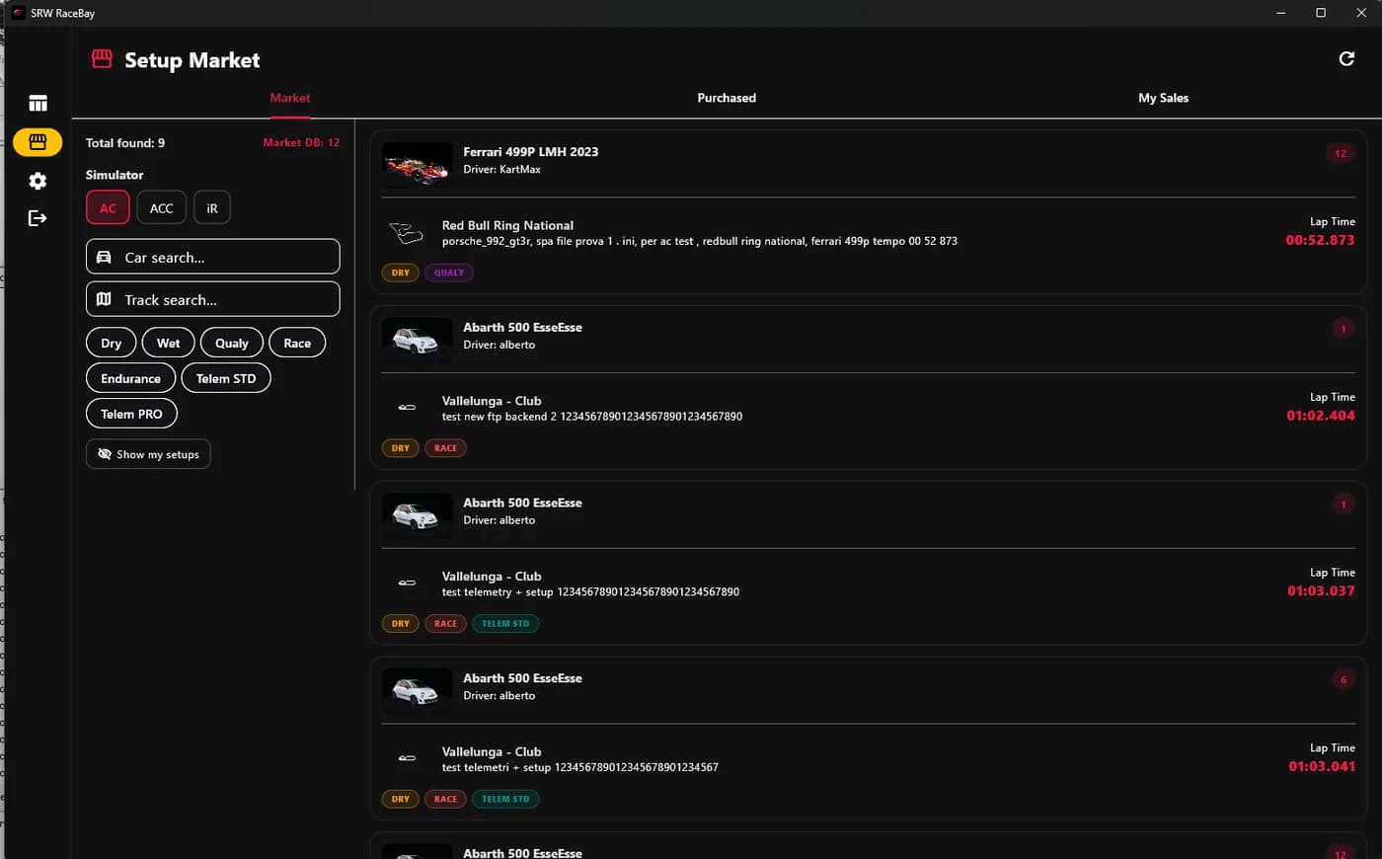Click the red badge 12 on Ferrari 499P card
1382x859 pixels.
tap(1341, 153)
